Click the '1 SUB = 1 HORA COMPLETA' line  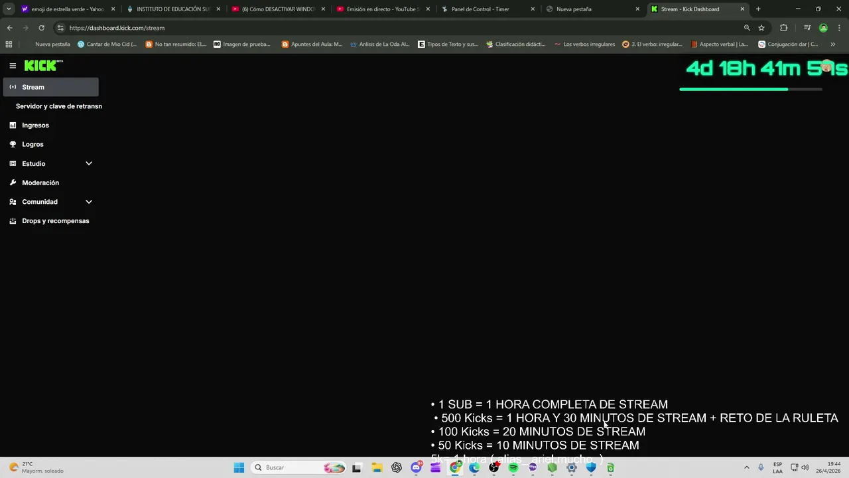click(x=550, y=404)
